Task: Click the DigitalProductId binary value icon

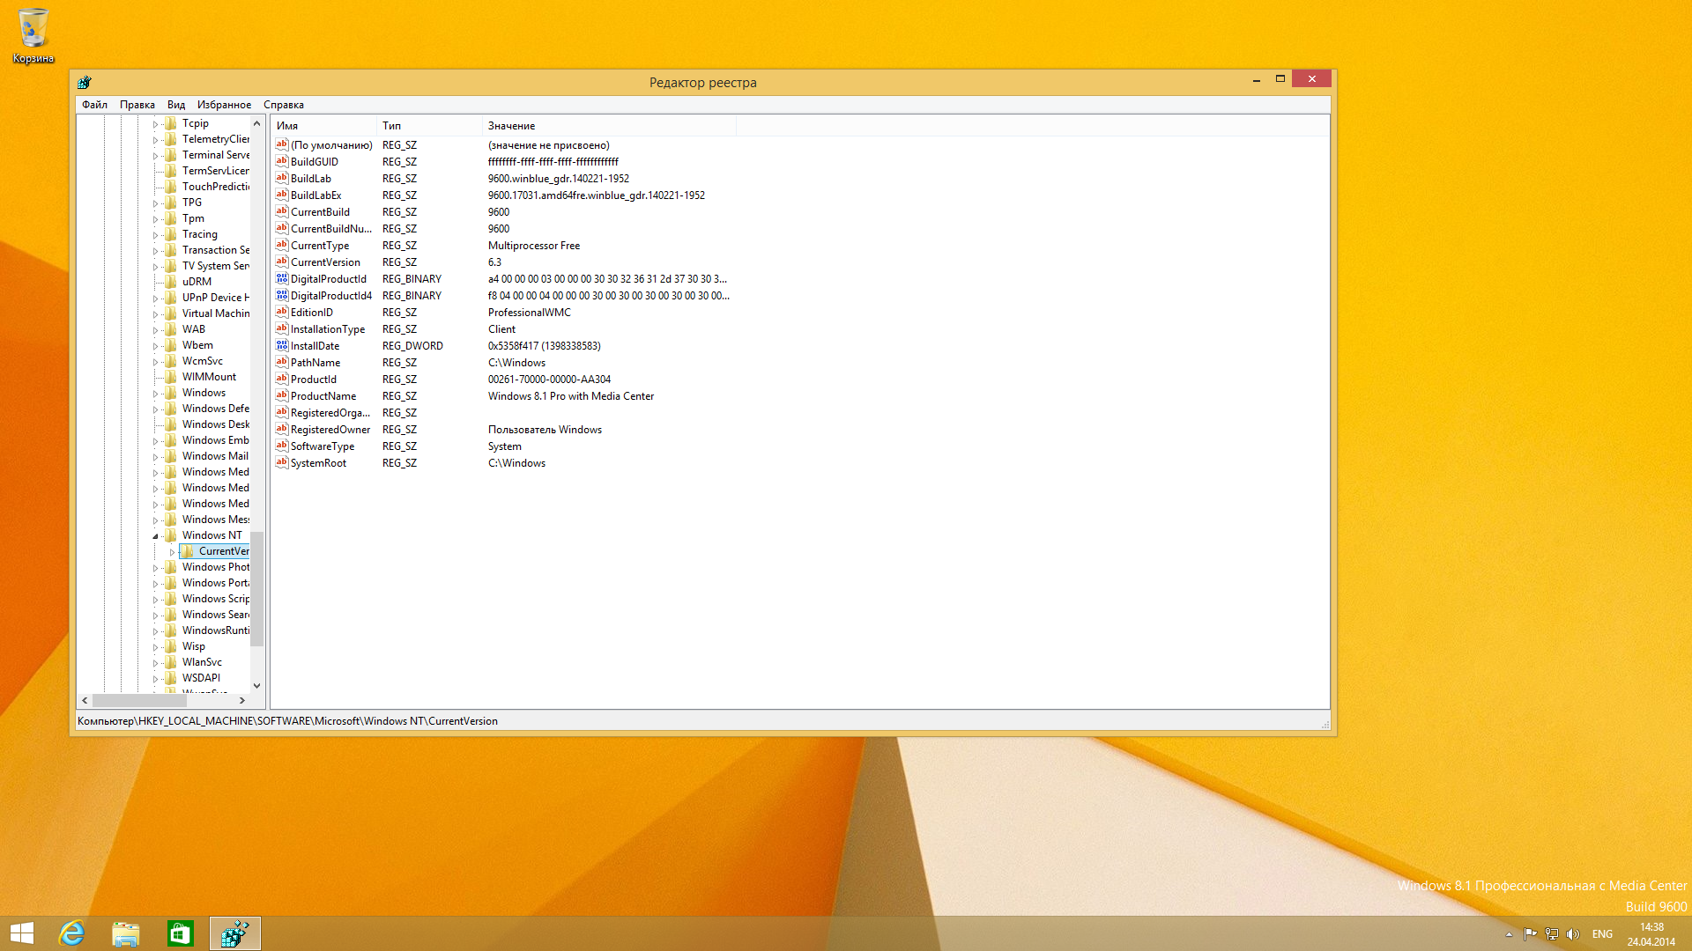Action: (x=282, y=278)
